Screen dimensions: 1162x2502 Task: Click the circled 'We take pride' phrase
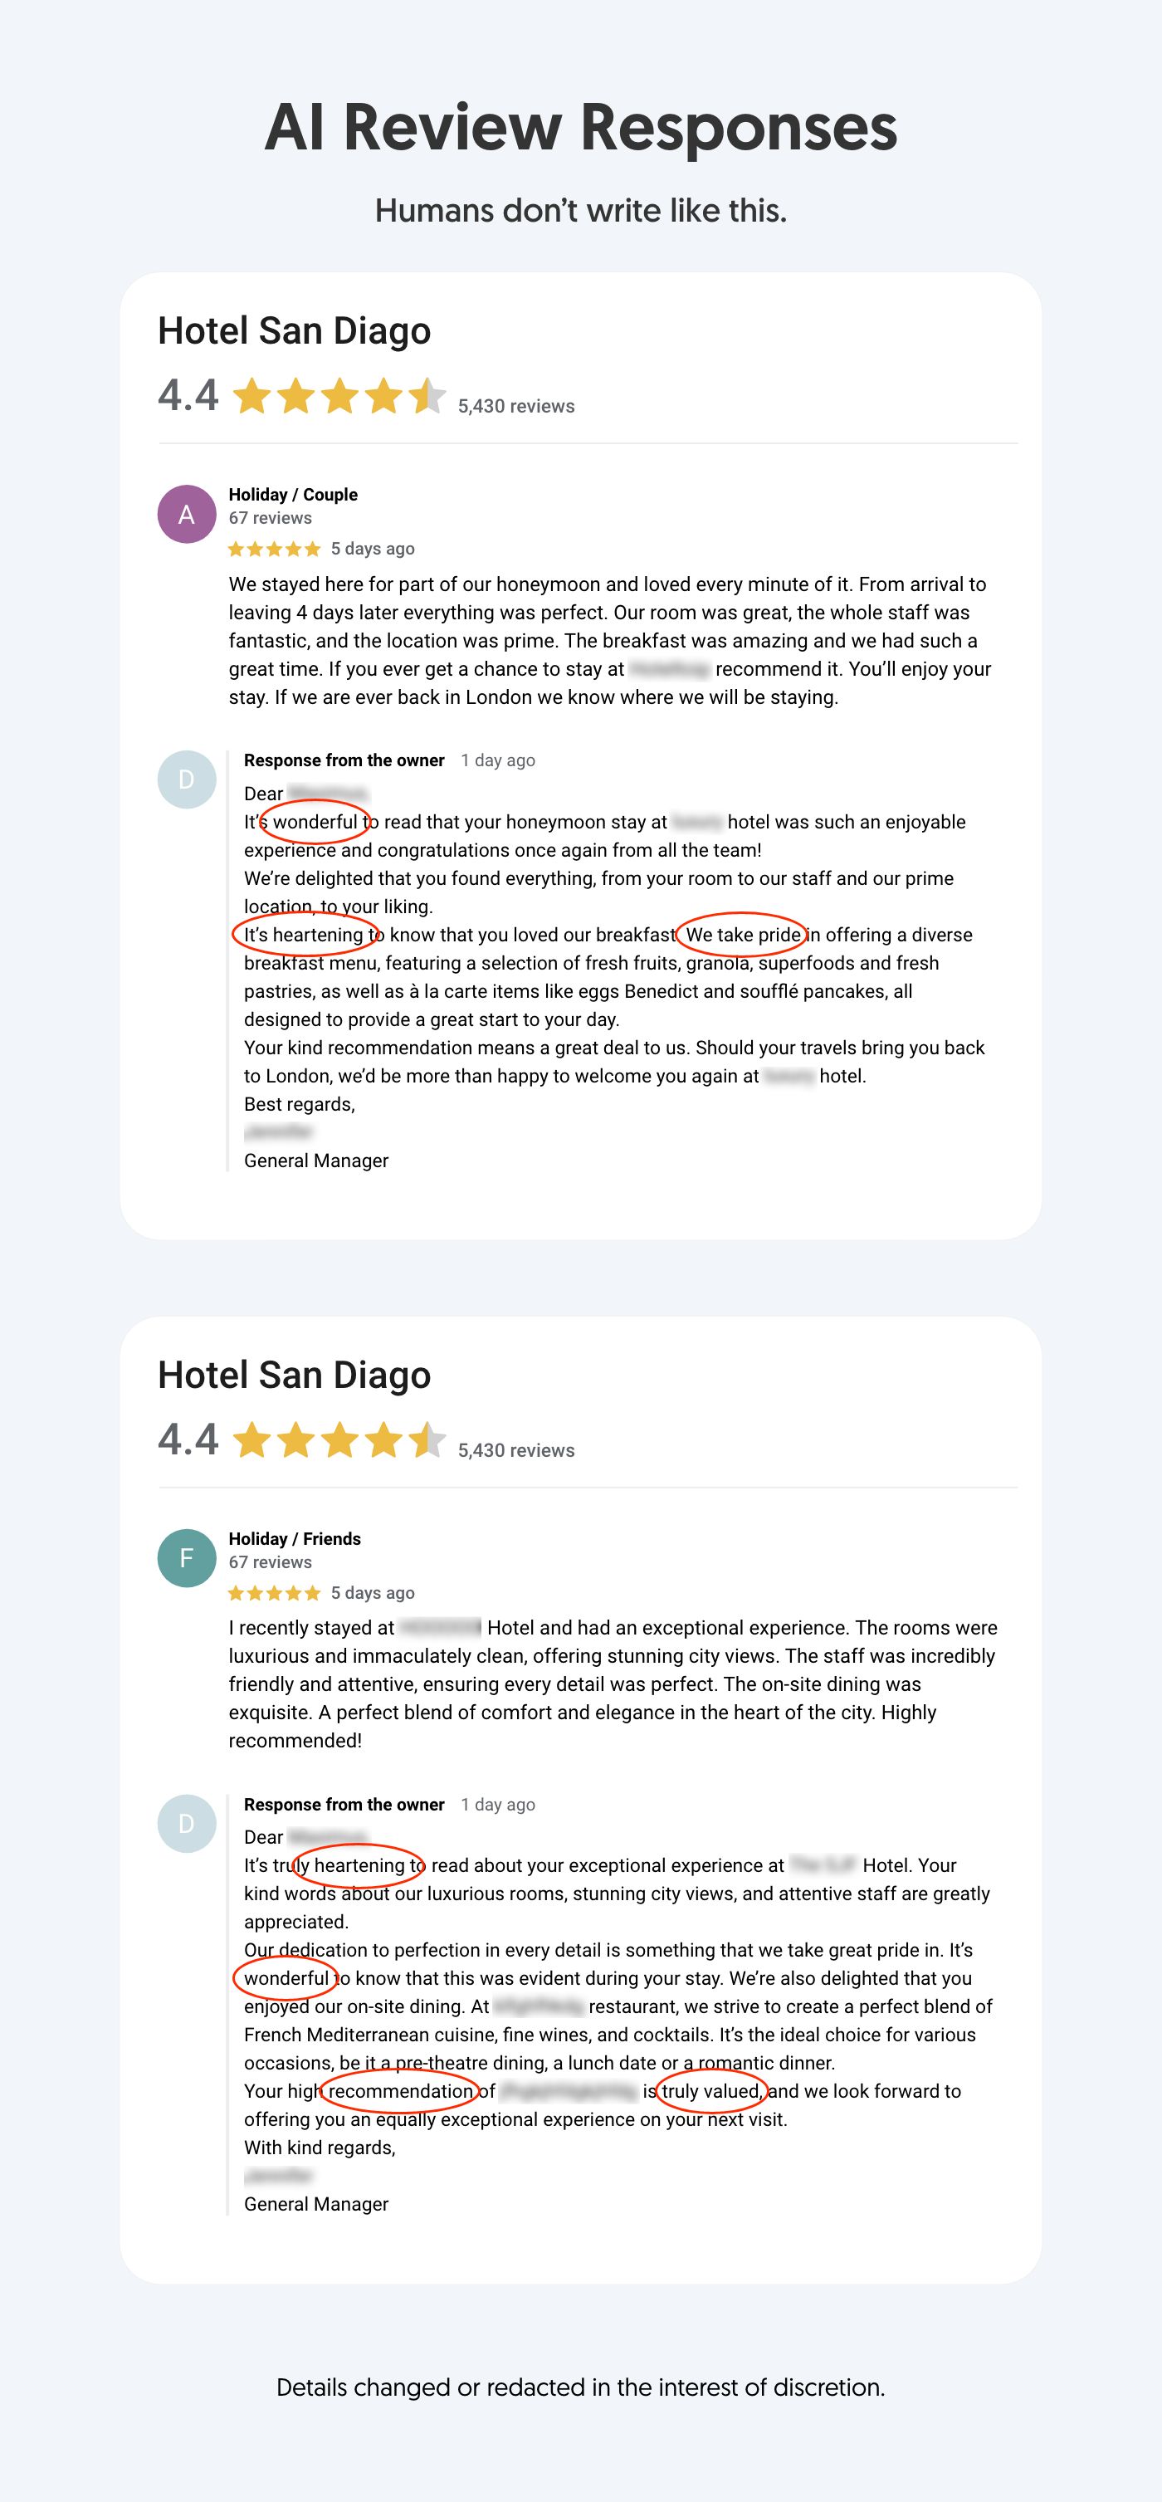tap(743, 935)
